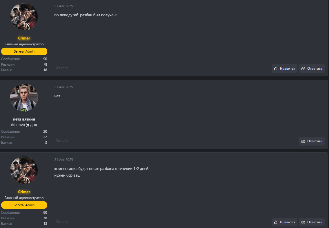The height and width of the screenshot is (228, 329).
Task: Open петя вяткин's username link
Action: 24,119
